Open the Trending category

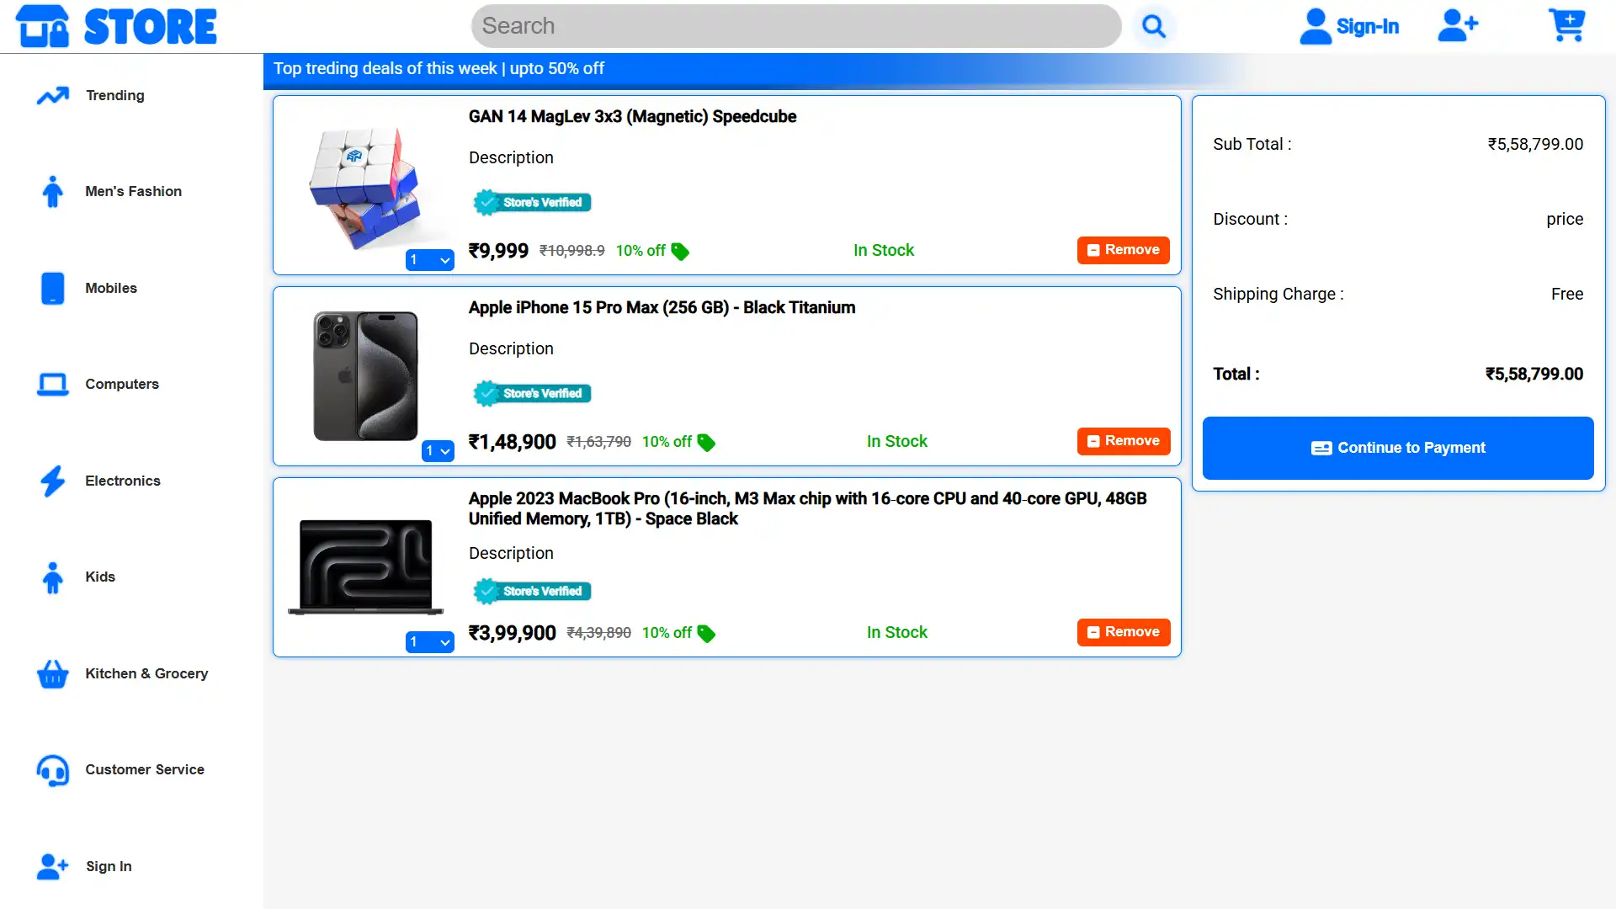tap(115, 96)
